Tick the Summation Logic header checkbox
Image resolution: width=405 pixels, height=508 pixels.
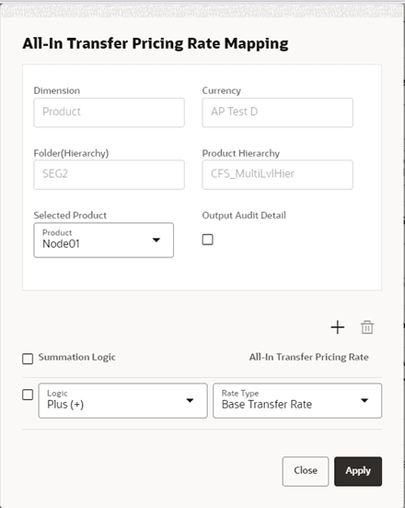coord(28,359)
